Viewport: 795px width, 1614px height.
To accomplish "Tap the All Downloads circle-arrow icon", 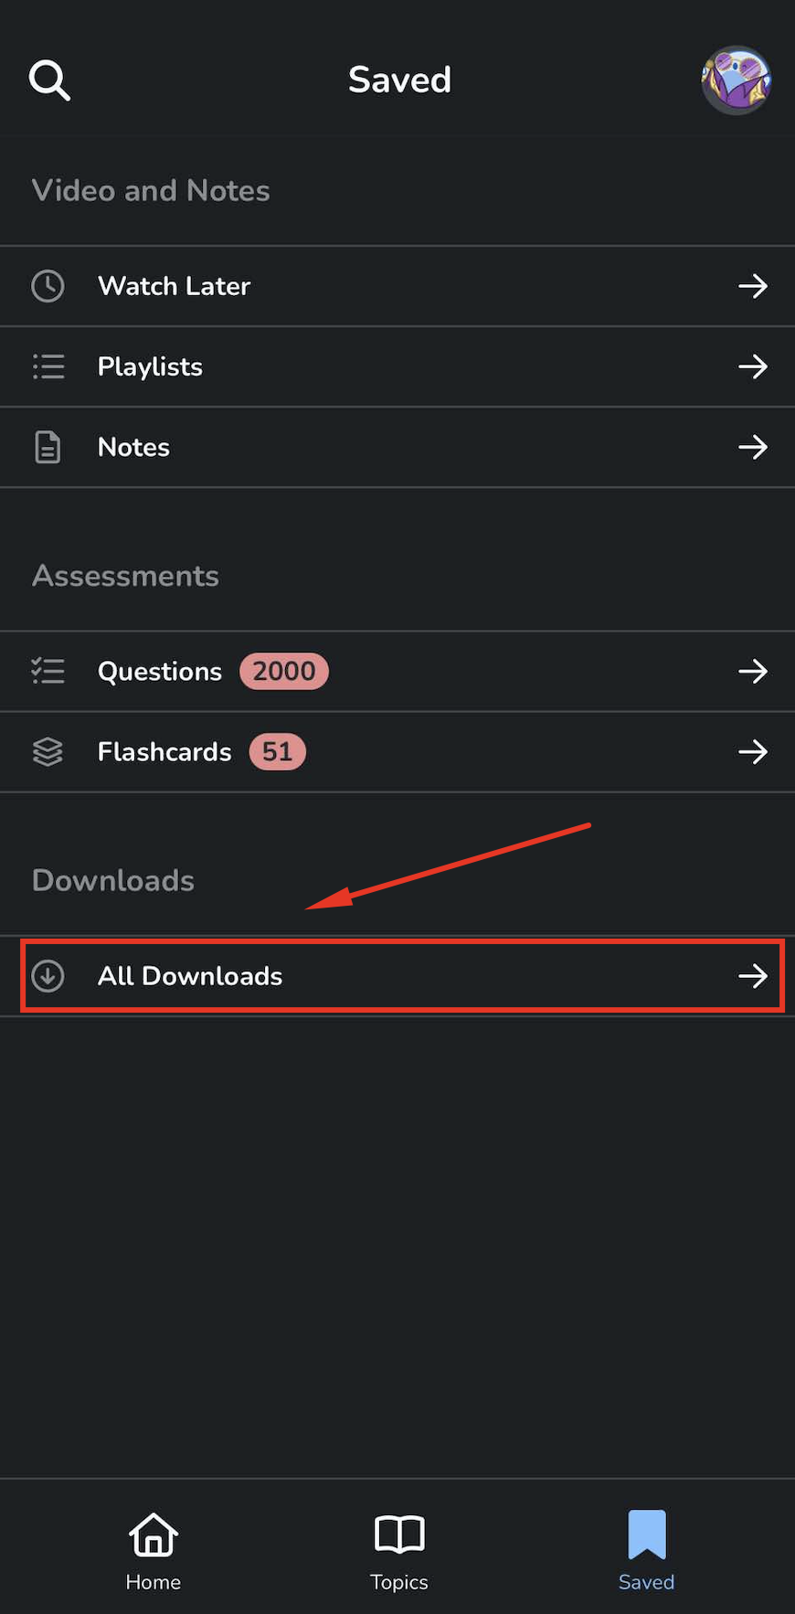I will point(48,976).
